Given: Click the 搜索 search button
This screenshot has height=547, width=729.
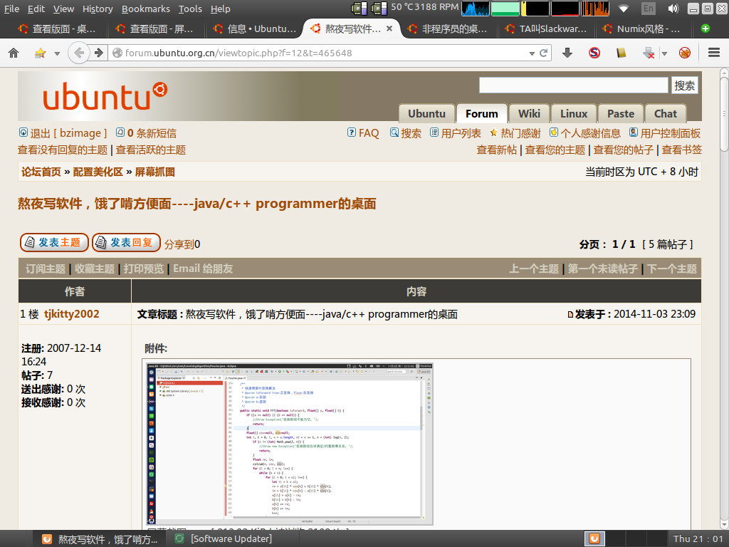Looking at the screenshot, I should pos(684,85).
